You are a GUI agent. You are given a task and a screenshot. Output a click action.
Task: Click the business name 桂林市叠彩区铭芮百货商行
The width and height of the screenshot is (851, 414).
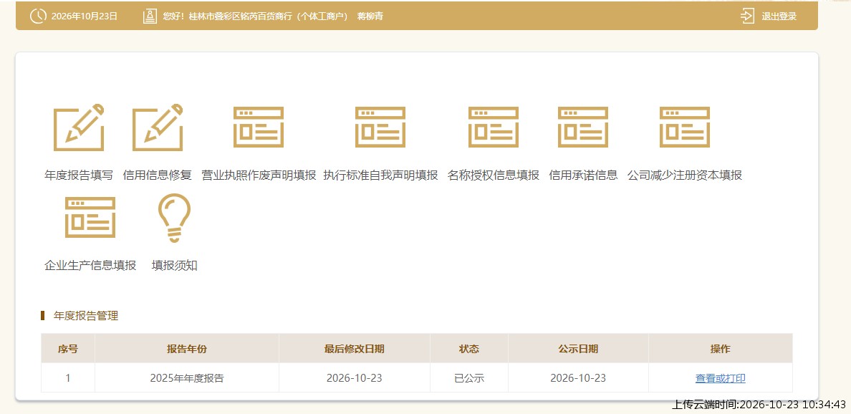(241, 16)
